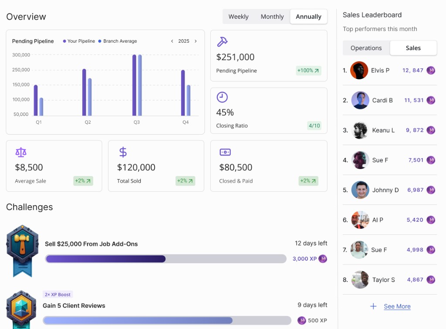
Task: Switch the overview to Weekly
Action: coord(238,17)
